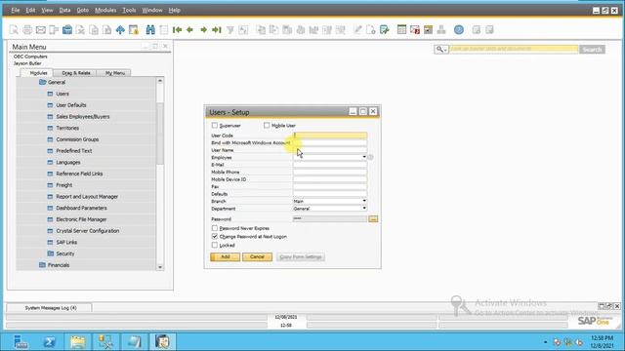Screen dimensions: 625x351
Task: Open Server Manager from the taskbar
Action: click(21, 342)
